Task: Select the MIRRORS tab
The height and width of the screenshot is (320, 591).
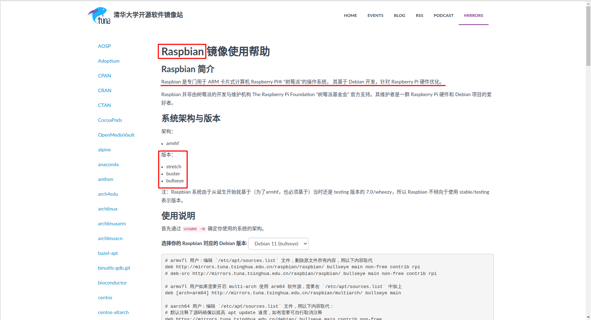Action: [x=474, y=15]
